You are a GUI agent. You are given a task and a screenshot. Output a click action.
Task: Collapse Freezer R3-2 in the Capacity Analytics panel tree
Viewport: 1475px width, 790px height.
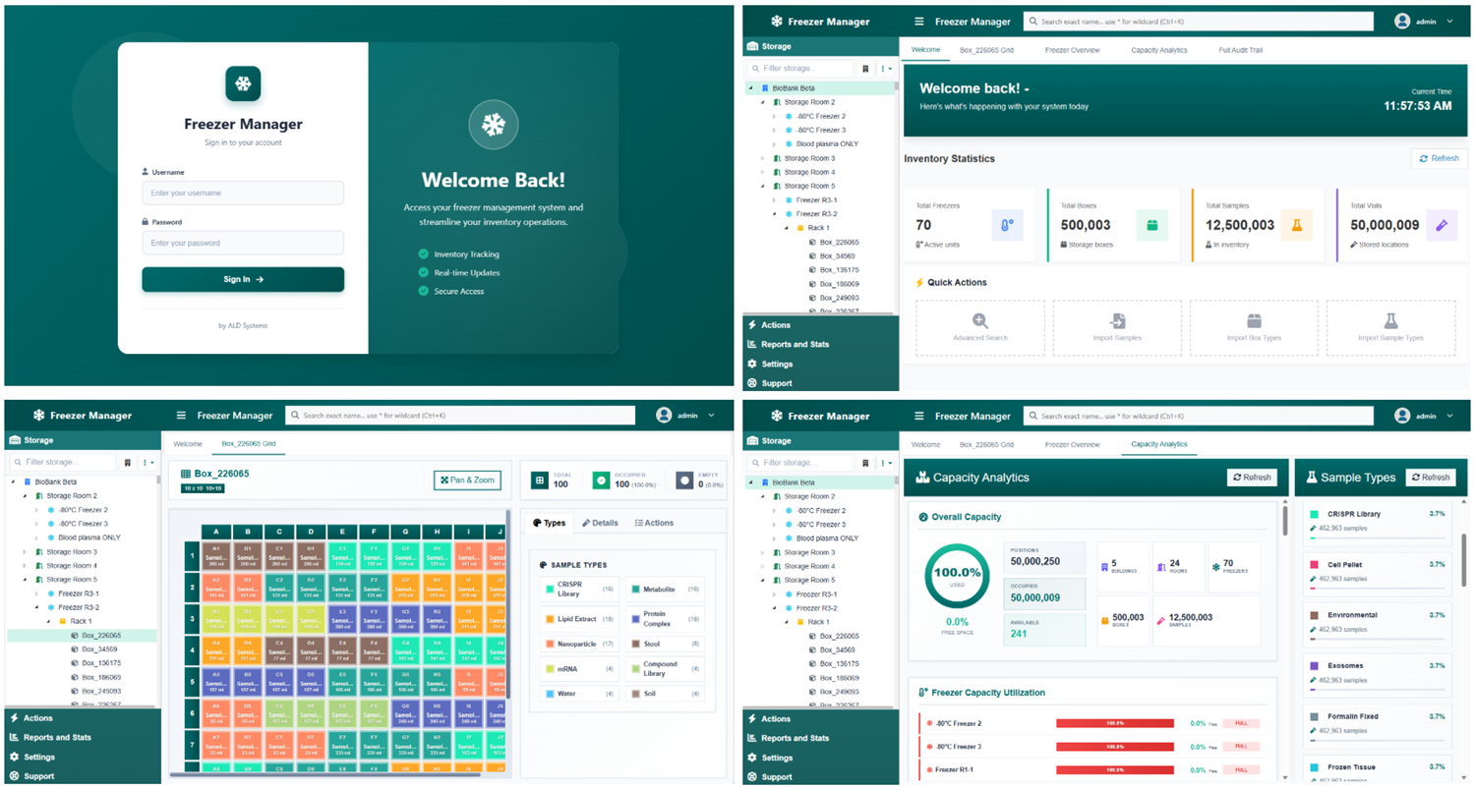coord(775,608)
